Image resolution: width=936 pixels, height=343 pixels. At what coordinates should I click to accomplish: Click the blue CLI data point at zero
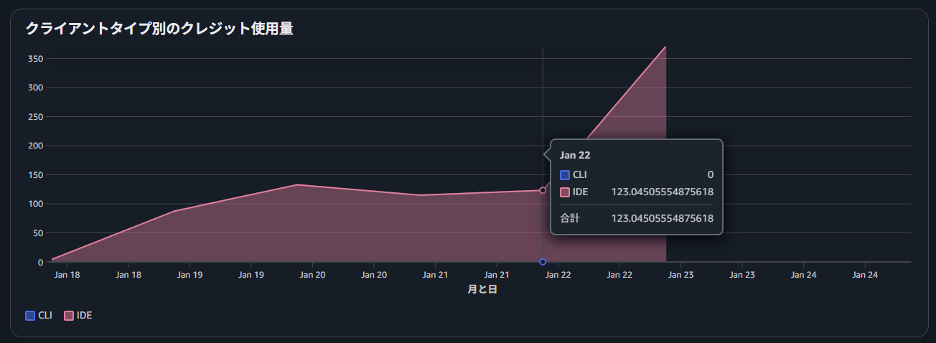coord(543,262)
